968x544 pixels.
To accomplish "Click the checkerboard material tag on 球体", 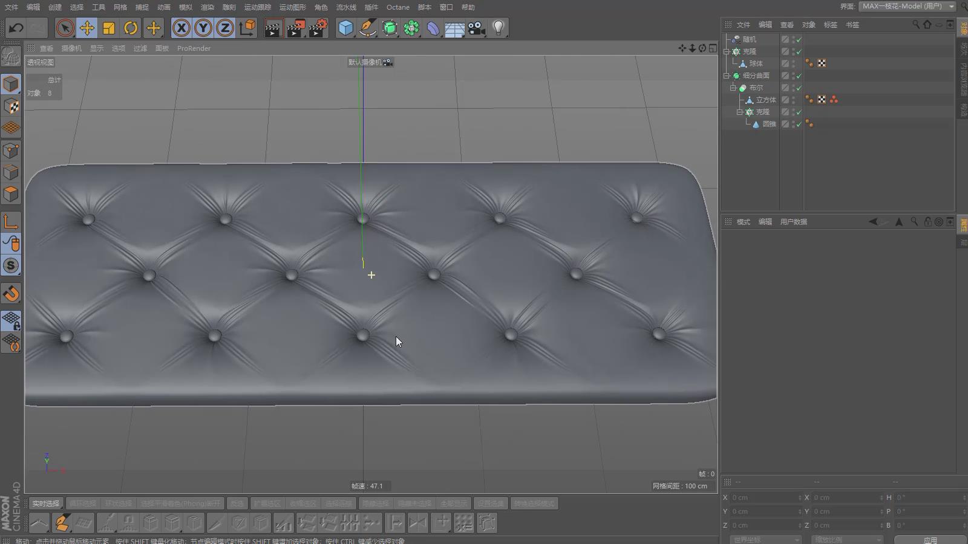I will tap(822, 63).
